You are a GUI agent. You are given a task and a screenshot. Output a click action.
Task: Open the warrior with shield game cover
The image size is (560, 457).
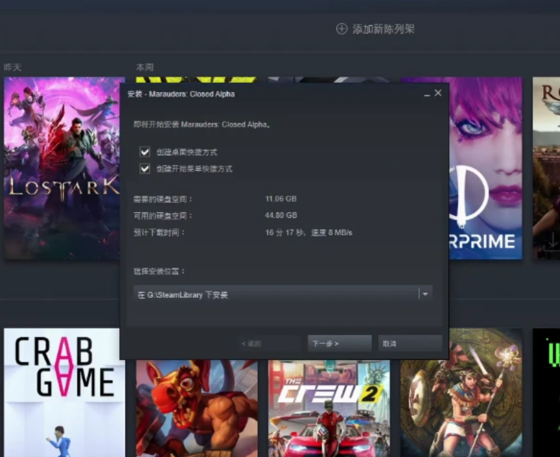click(x=461, y=392)
